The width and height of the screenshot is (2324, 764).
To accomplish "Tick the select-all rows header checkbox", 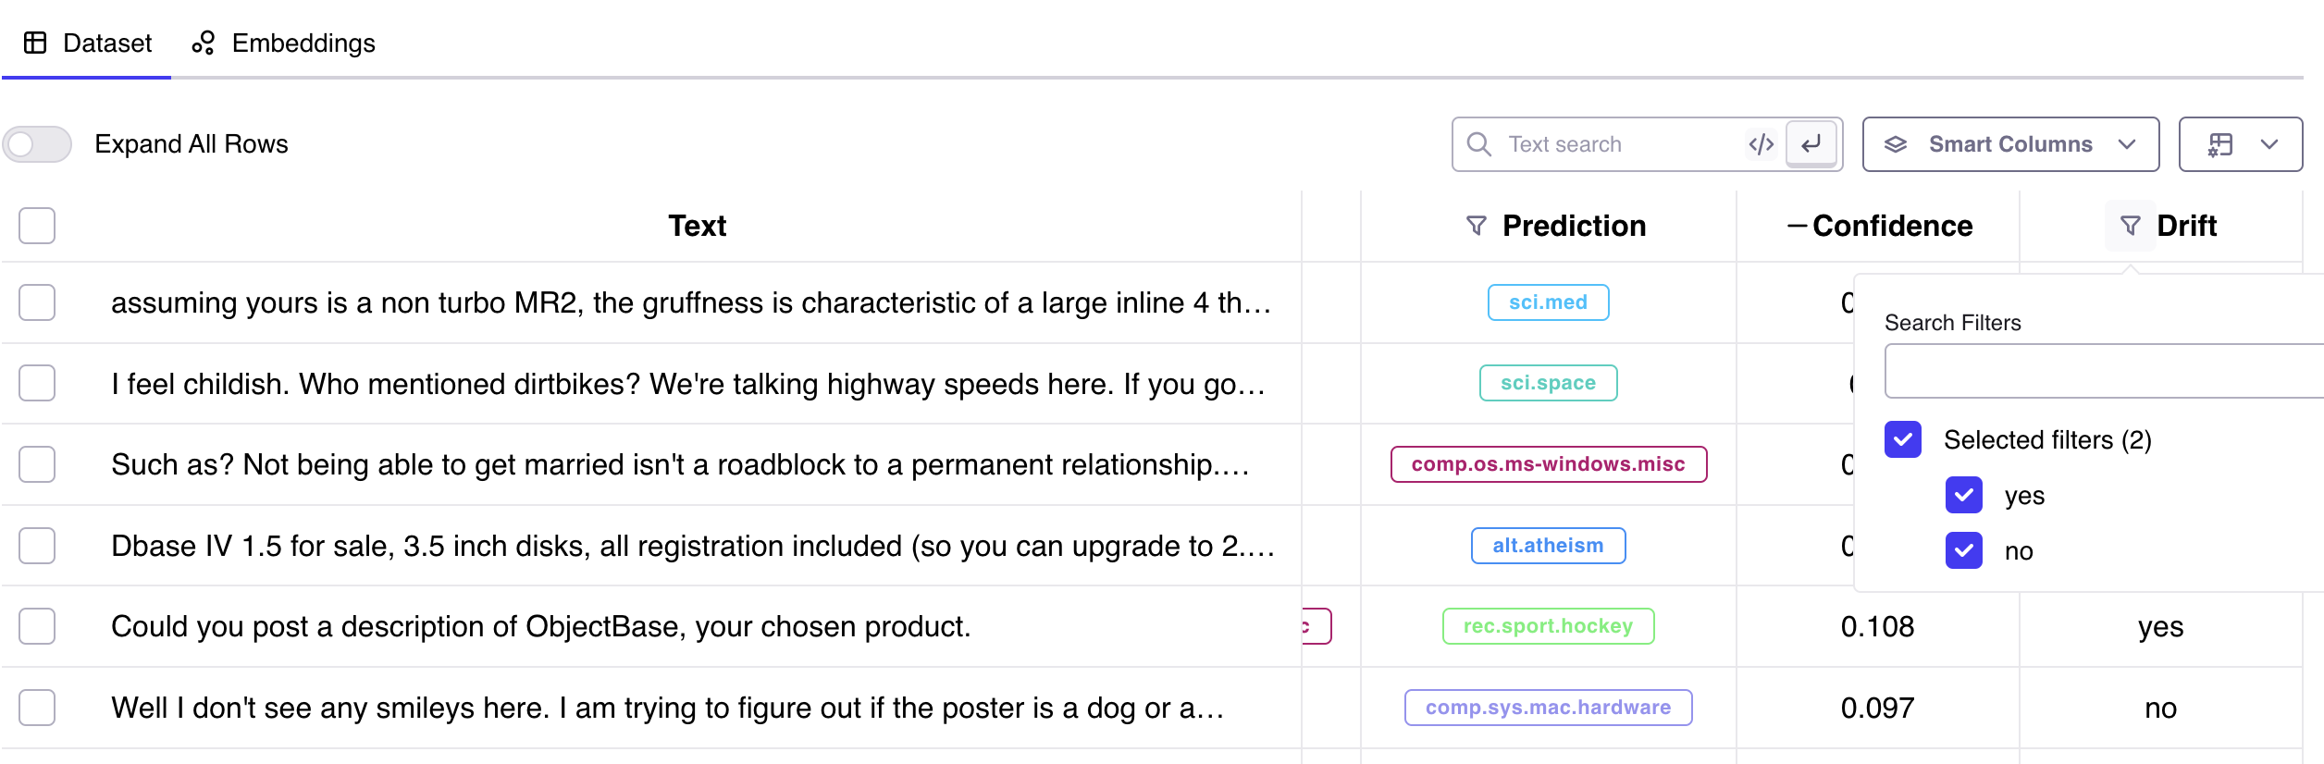I will point(37,226).
